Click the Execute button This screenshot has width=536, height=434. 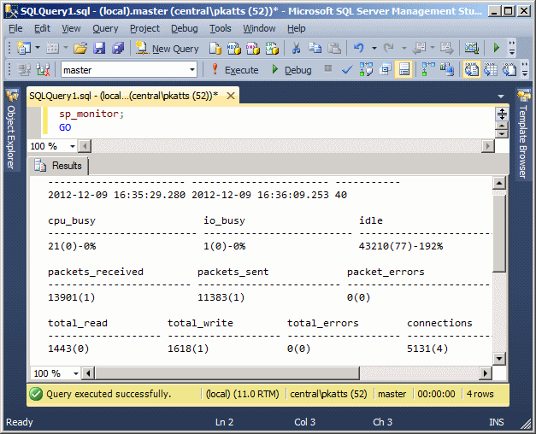point(234,70)
